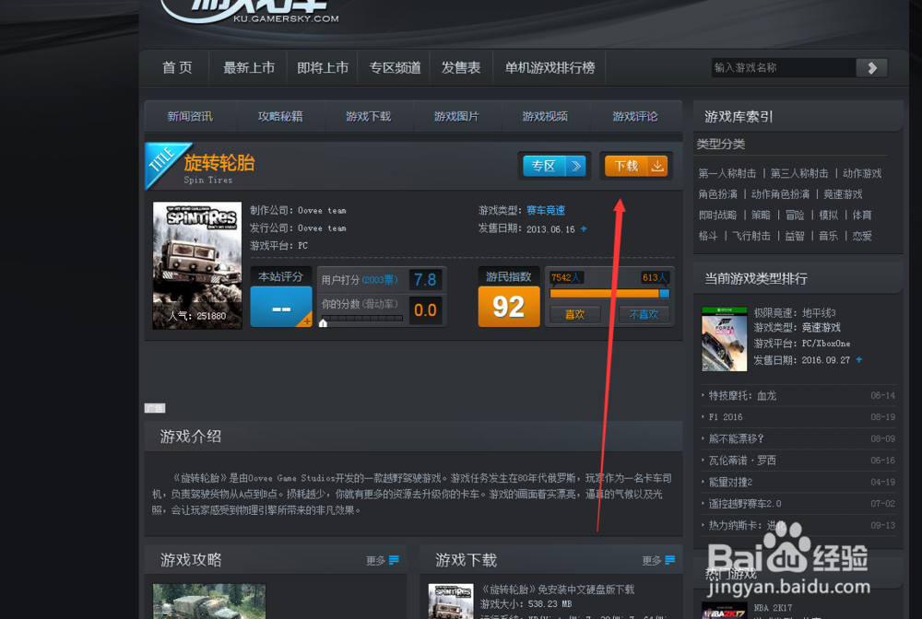Go to 专区频道 in the nav bar

pos(395,68)
